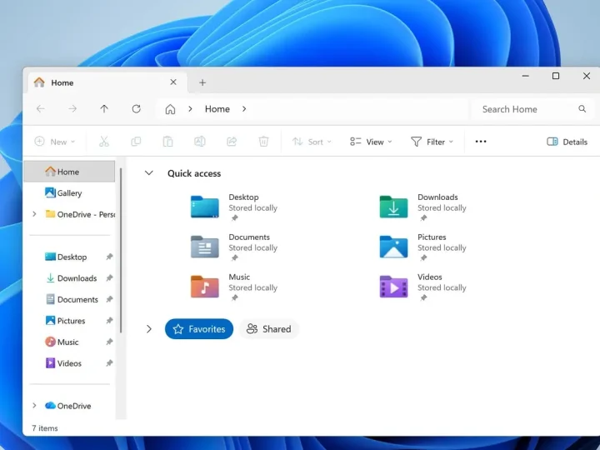Open Gallery in the navigation pane
600x450 pixels.
click(x=69, y=192)
